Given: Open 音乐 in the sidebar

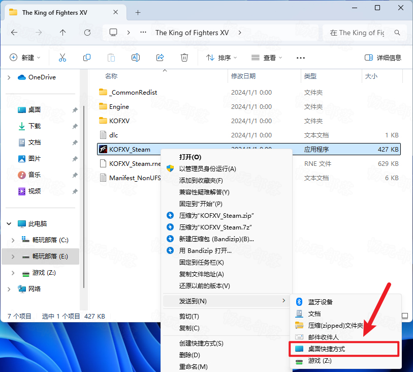Looking at the screenshot, I should pos(35,175).
